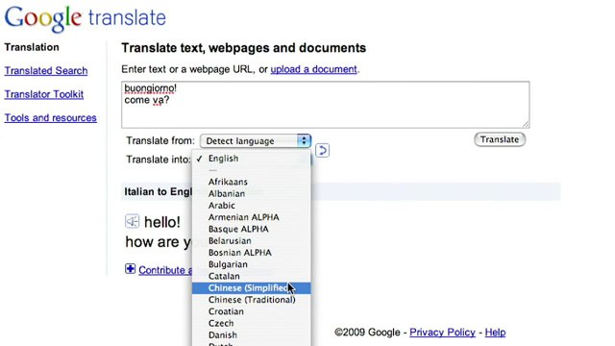Image resolution: width=615 pixels, height=346 pixels.
Task: Open the Translated Search link
Action: (x=46, y=70)
